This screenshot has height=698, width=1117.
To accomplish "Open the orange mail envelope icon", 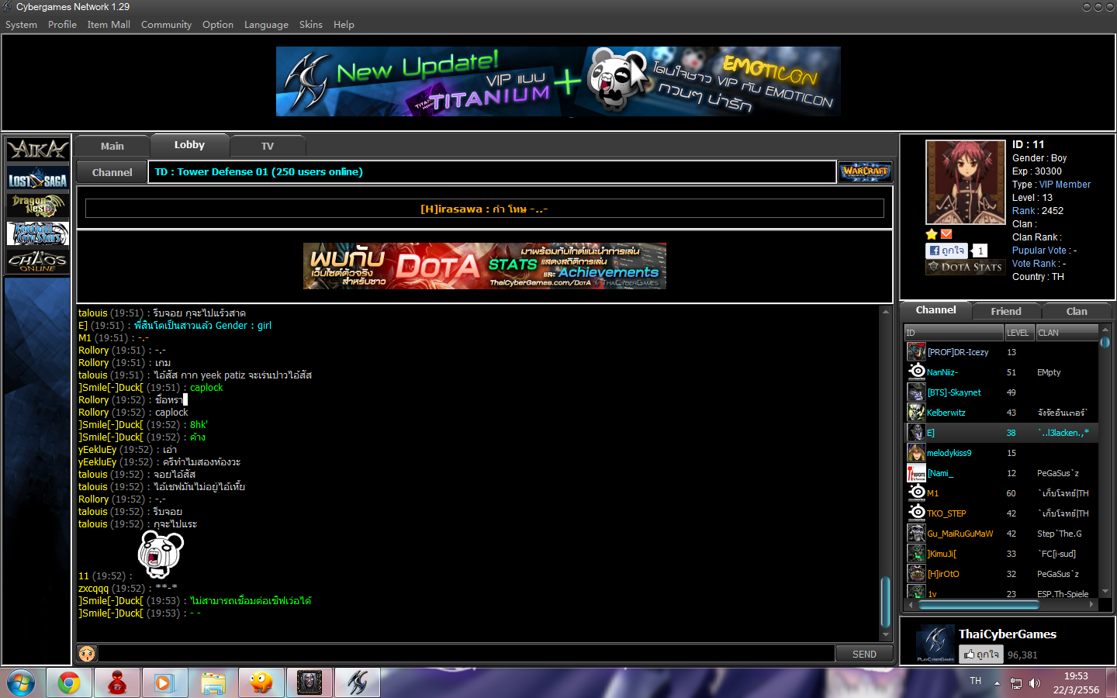I will 946,234.
